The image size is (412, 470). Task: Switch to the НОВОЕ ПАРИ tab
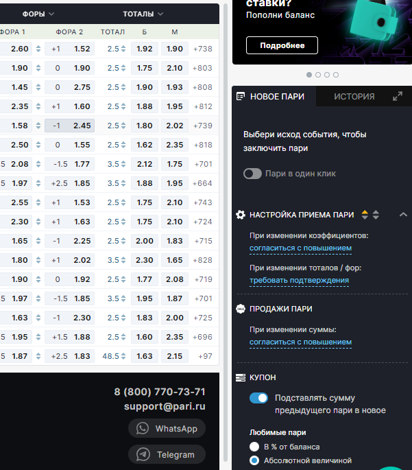pos(274,96)
